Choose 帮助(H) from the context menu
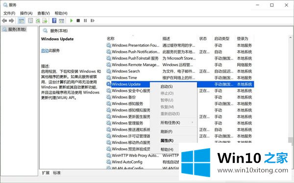Image resolution: width=294 pixels, height=183 pixels. (167, 150)
